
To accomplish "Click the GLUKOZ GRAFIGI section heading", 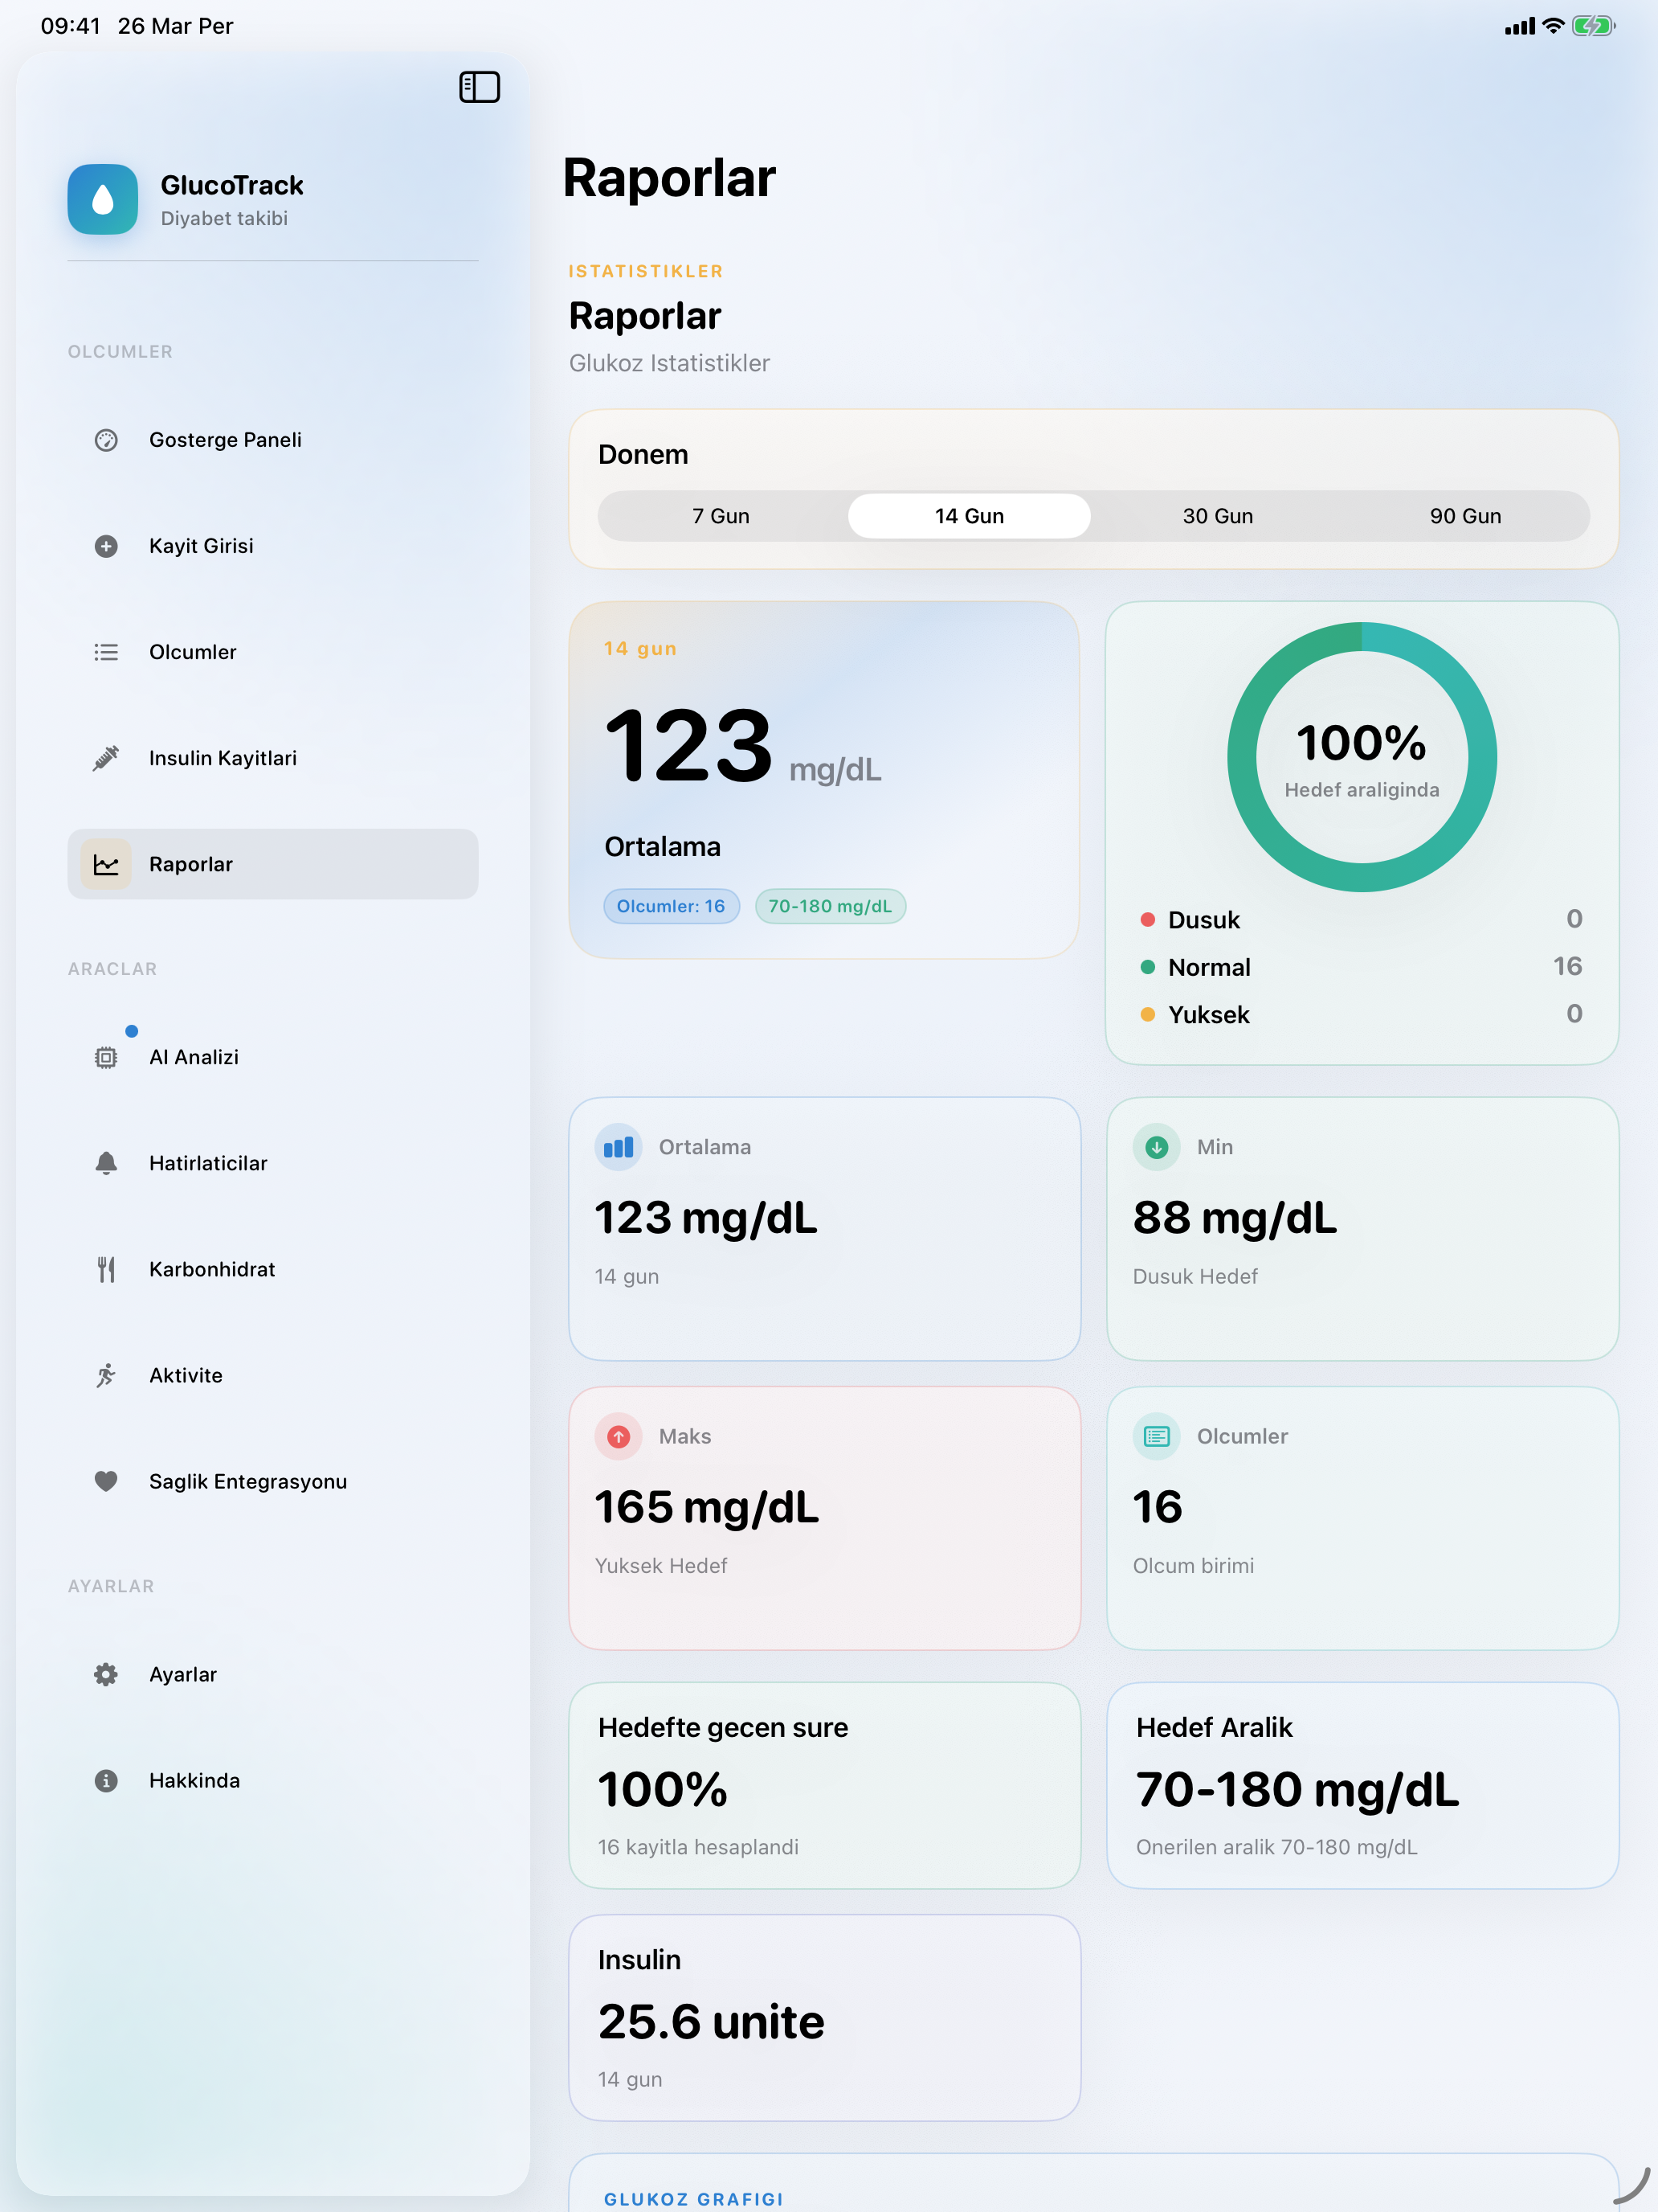I will [693, 2198].
